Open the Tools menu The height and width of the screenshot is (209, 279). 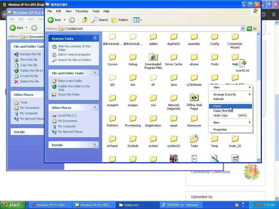point(96,11)
